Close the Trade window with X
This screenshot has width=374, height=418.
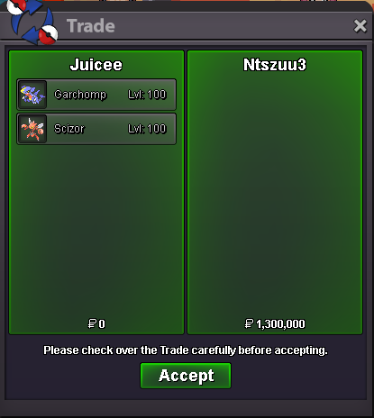(x=360, y=26)
